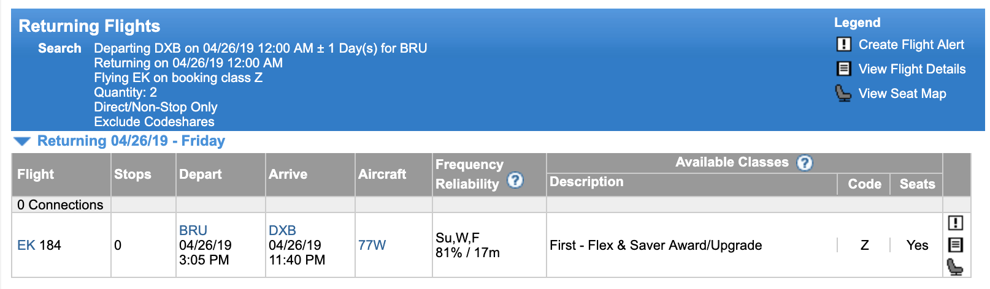
Task: Open flight details icon in EK 184 row
Action: [x=955, y=245]
